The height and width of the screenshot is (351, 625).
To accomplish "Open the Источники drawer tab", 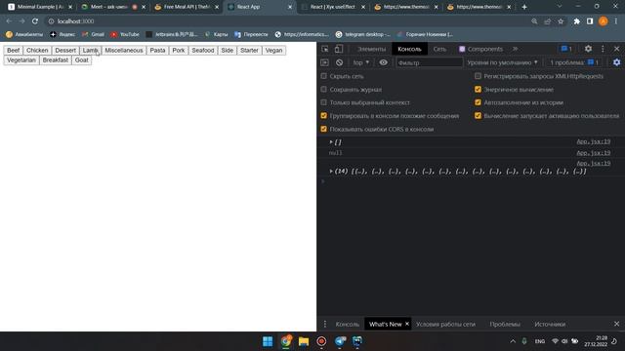I will click(x=550, y=324).
